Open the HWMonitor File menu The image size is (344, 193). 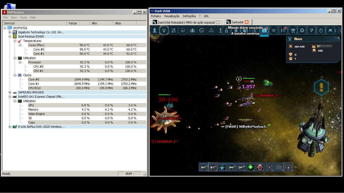tap(5, 17)
